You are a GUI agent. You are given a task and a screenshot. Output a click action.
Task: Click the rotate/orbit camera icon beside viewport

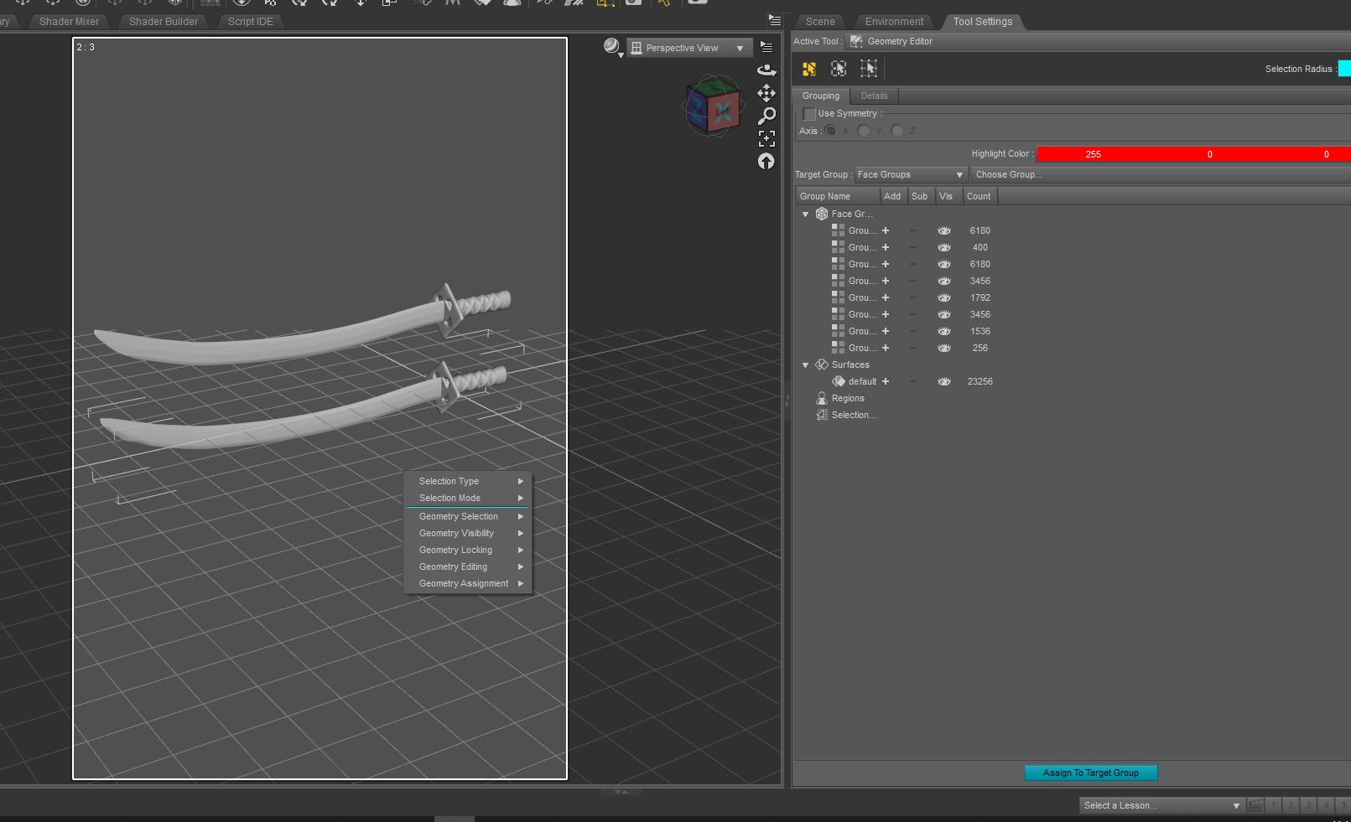click(766, 70)
